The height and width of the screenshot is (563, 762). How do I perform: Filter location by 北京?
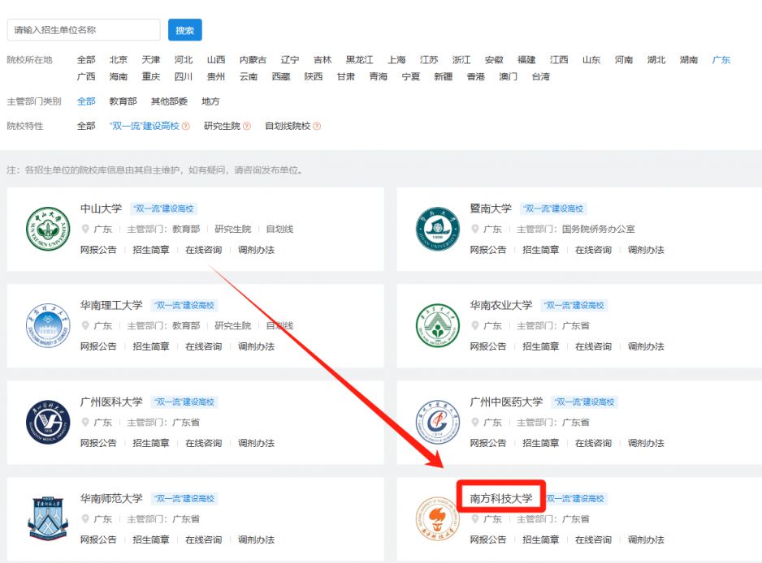click(118, 60)
